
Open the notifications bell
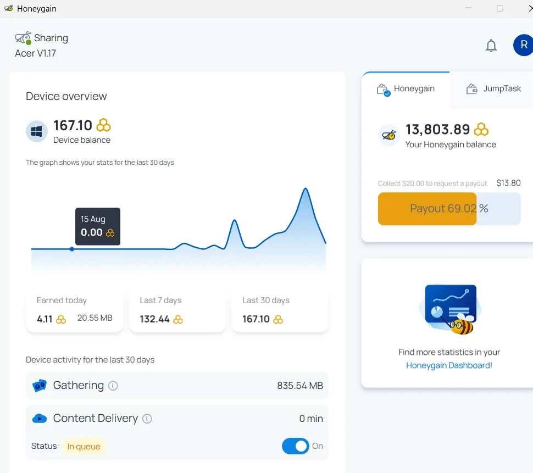[491, 45]
